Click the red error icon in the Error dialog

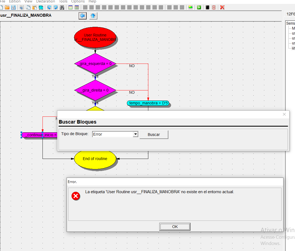point(76,196)
